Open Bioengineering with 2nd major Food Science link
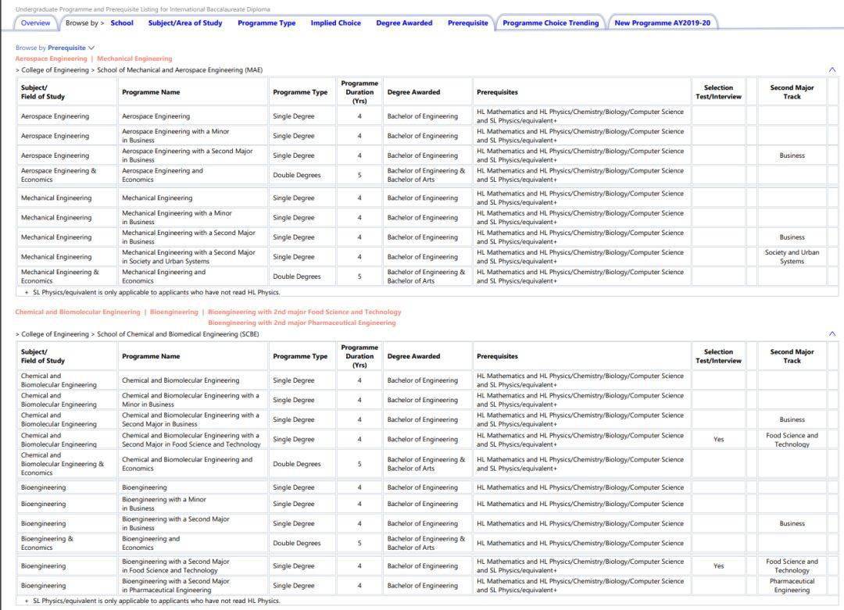This screenshot has width=844, height=610. tap(304, 312)
